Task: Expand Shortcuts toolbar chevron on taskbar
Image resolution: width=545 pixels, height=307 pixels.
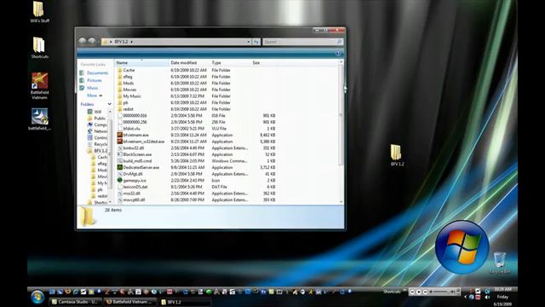Action: click(x=404, y=291)
